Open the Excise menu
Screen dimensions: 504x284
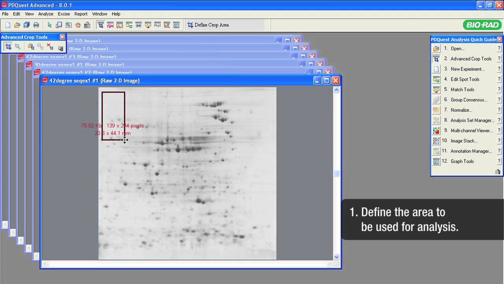tap(64, 14)
